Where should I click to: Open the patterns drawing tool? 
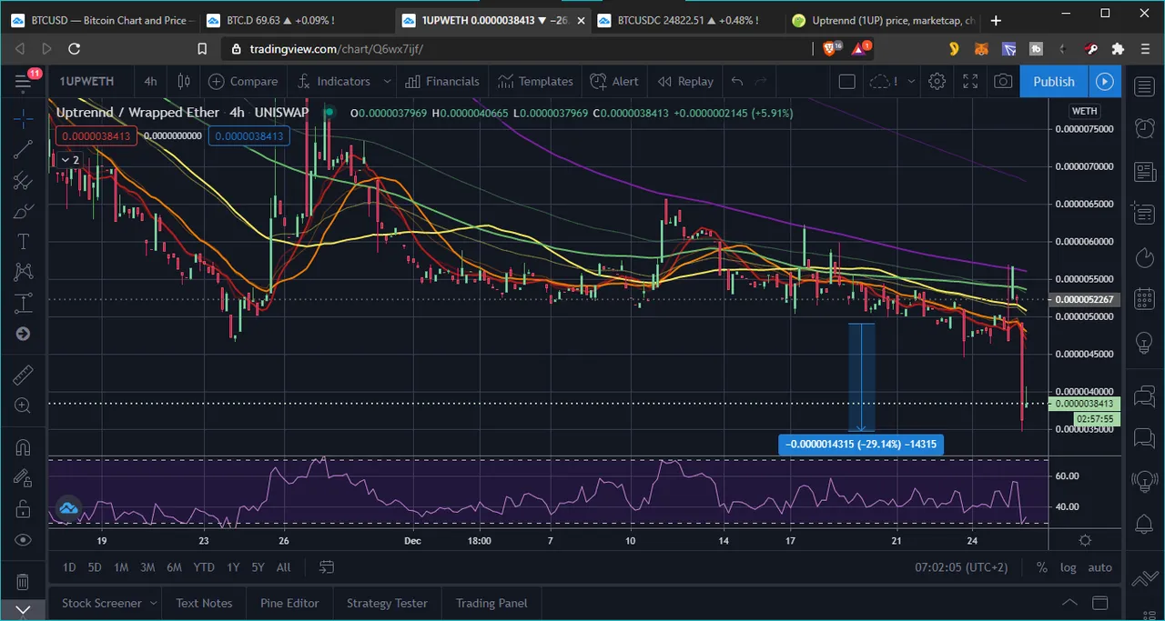click(x=24, y=272)
